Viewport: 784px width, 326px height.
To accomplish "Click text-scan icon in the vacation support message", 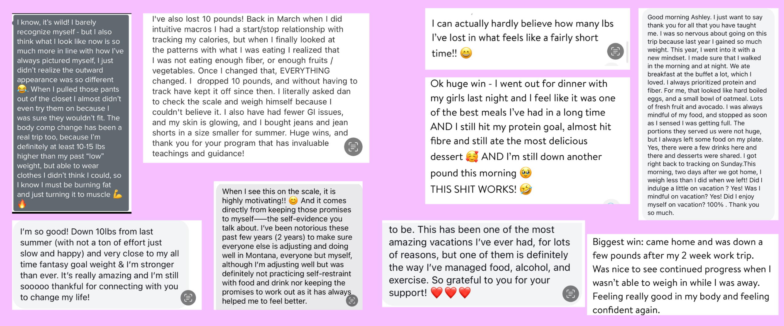I will coord(571,294).
